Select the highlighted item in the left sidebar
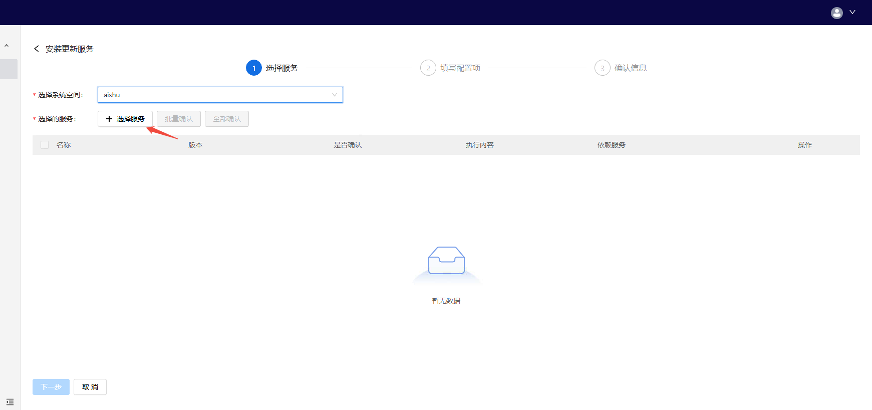 (x=9, y=69)
